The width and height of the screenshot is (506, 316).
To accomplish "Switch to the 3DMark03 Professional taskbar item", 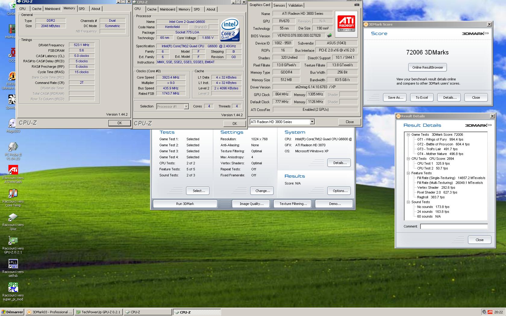I will point(49,312).
